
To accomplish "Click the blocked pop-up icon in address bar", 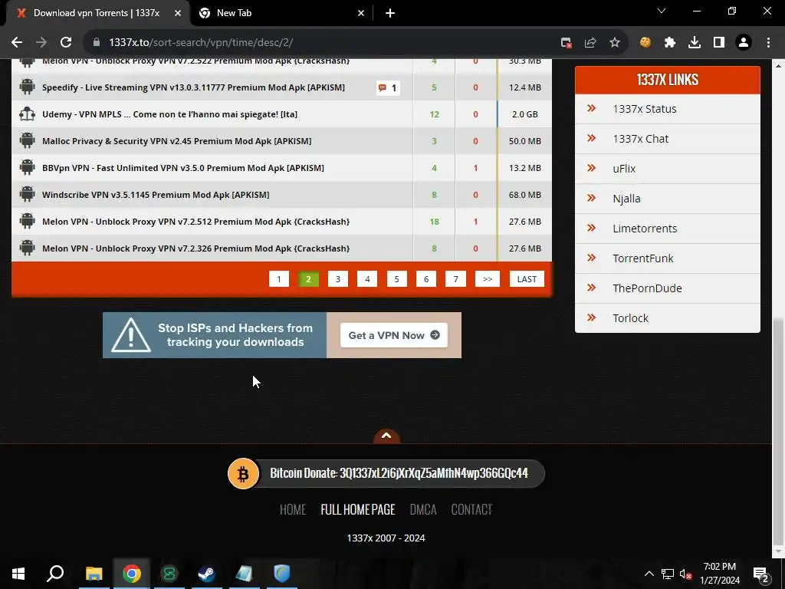I will pos(566,43).
